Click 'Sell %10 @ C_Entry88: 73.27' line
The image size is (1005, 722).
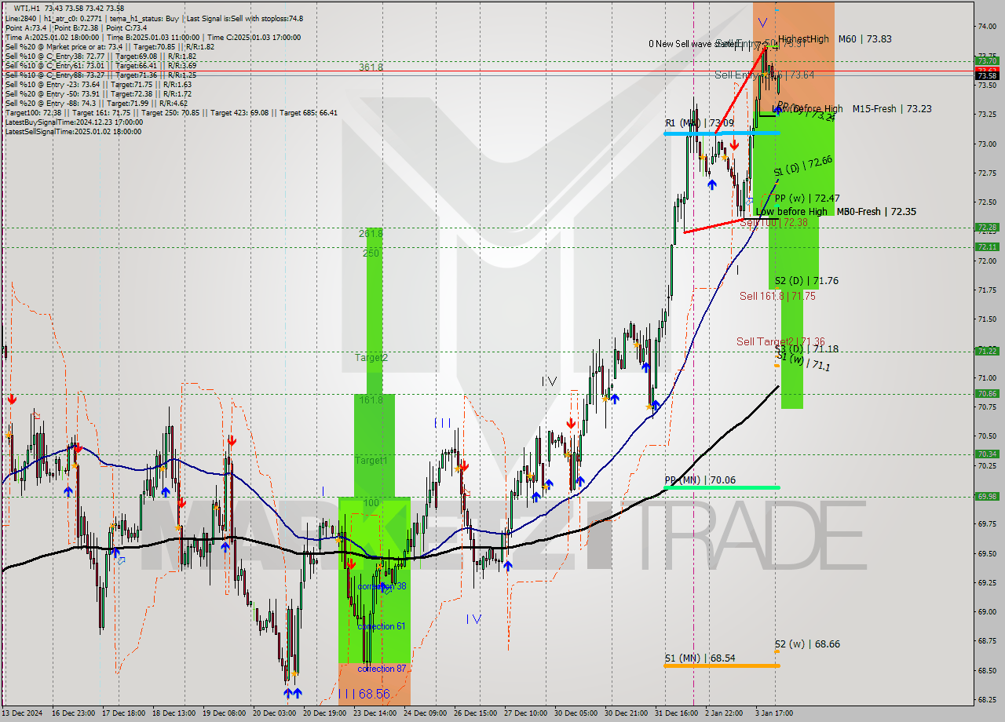[x=100, y=75]
